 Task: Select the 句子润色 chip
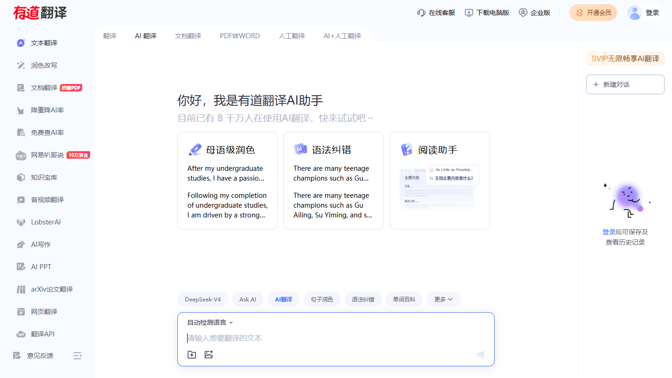click(x=322, y=299)
